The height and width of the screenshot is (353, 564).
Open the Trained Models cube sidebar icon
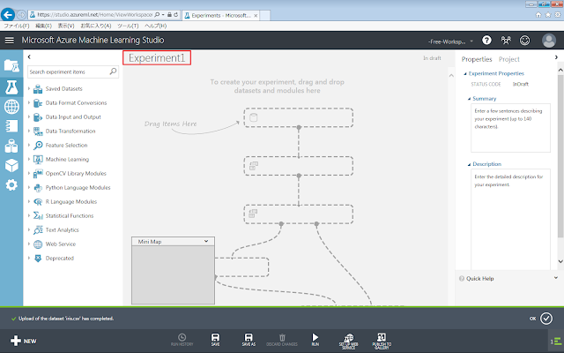tap(11, 165)
